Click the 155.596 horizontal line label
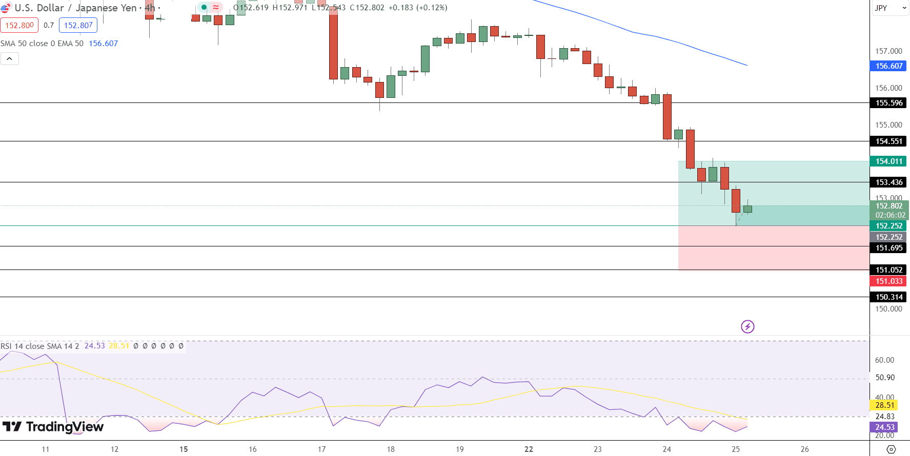910x456 pixels. tap(888, 103)
